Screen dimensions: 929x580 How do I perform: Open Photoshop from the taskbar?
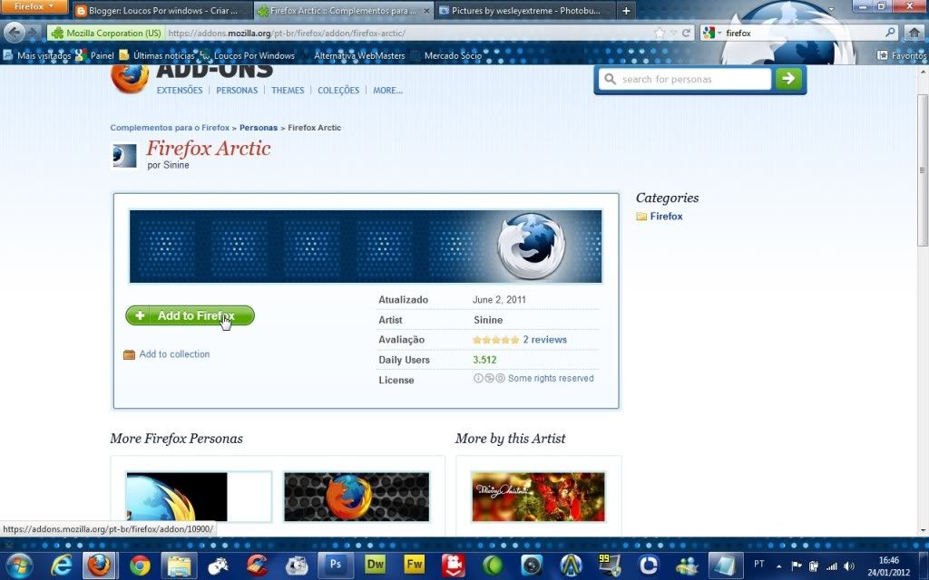tap(335, 565)
